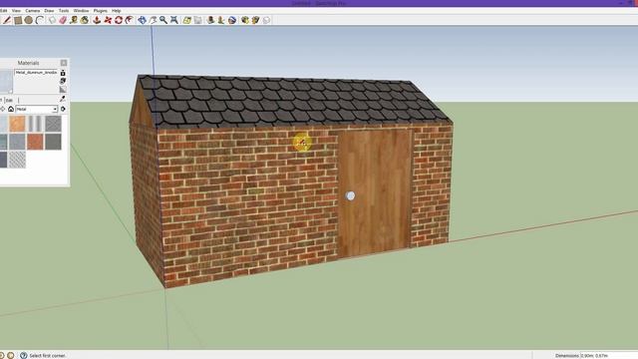638x359 pixels.
Task: Open the View menu
Action: pyautogui.click(x=16, y=11)
